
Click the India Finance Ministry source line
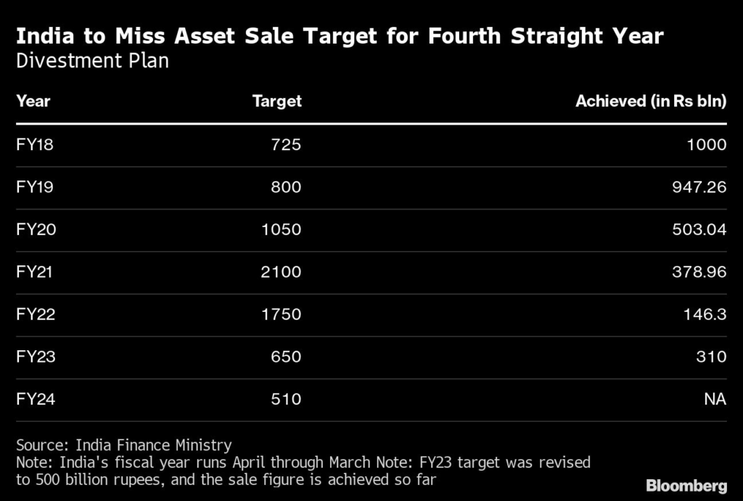pos(123,445)
